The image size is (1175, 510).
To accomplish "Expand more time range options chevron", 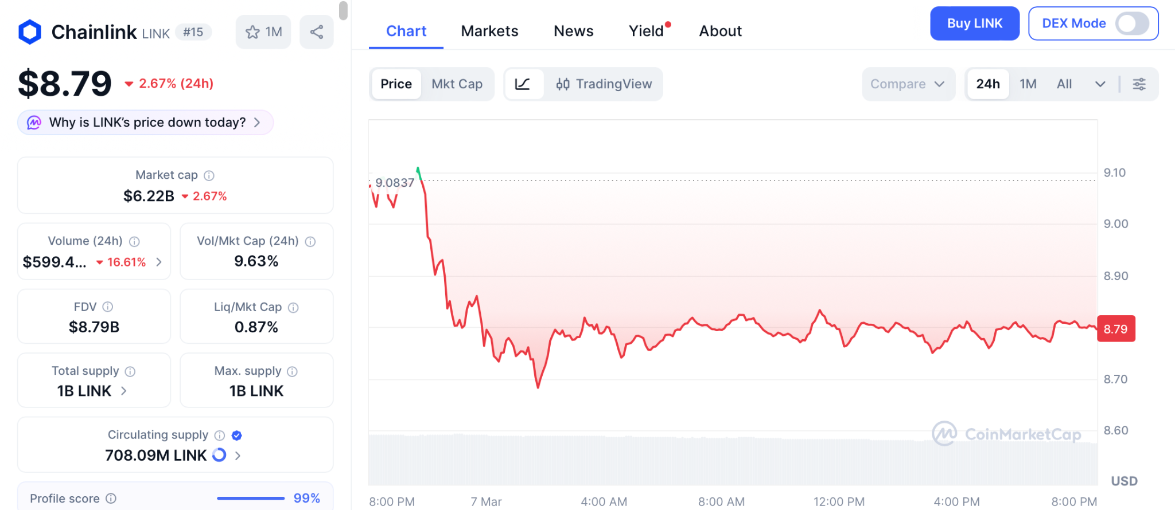I will click(x=1100, y=84).
